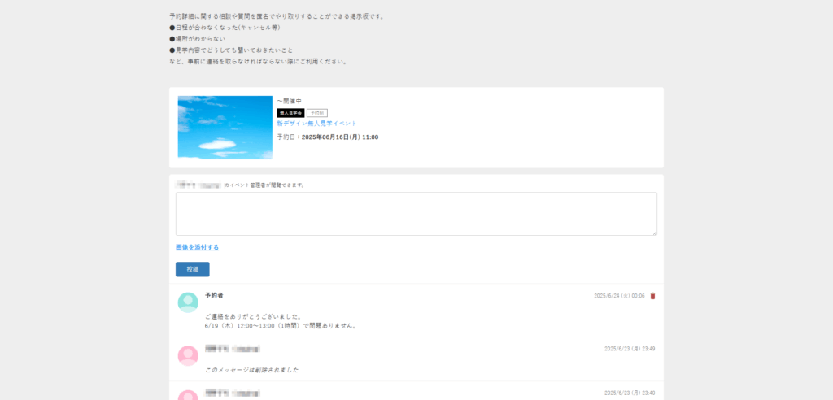Click the timestamp 2025/6/23 (月) 23:40
Screen dimensions: 833x400
point(630,393)
